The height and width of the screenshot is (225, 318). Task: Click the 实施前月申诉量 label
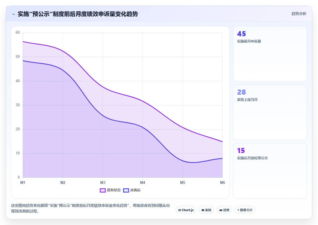pos(249,41)
